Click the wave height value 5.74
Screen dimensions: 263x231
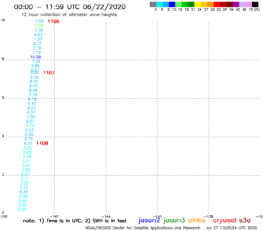(30, 126)
